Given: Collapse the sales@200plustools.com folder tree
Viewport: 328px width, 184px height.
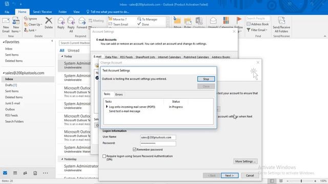Looking at the screenshot, I should coord(4,73).
